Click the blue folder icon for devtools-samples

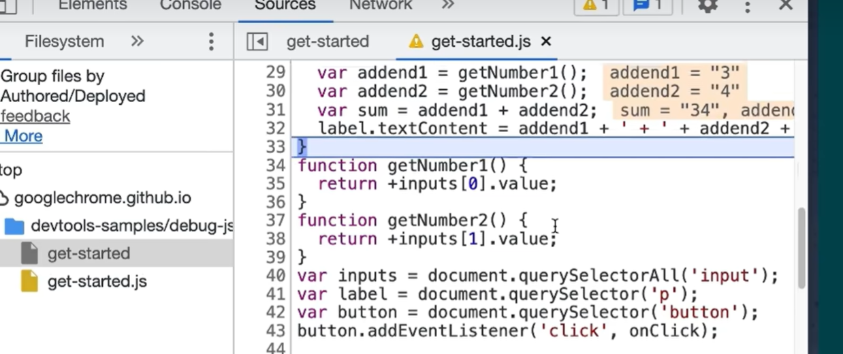point(14,226)
